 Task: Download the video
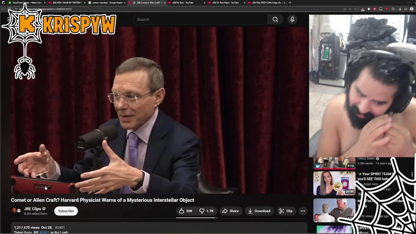coord(259,211)
